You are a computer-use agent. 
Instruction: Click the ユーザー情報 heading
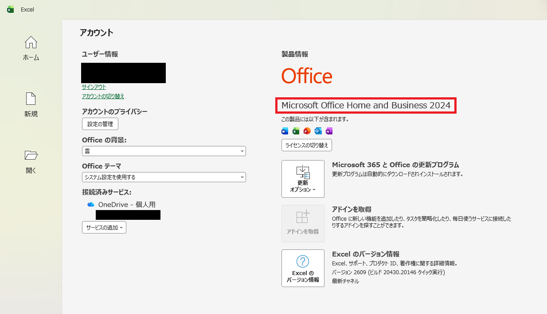point(100,54)
